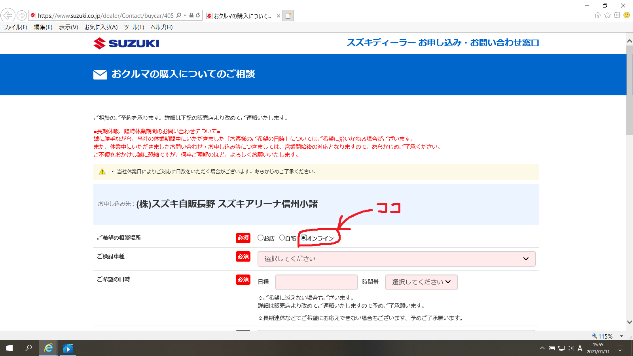Open Favorites star icon
The width and height of the screenshot is (633, 356).
point(607,15)
